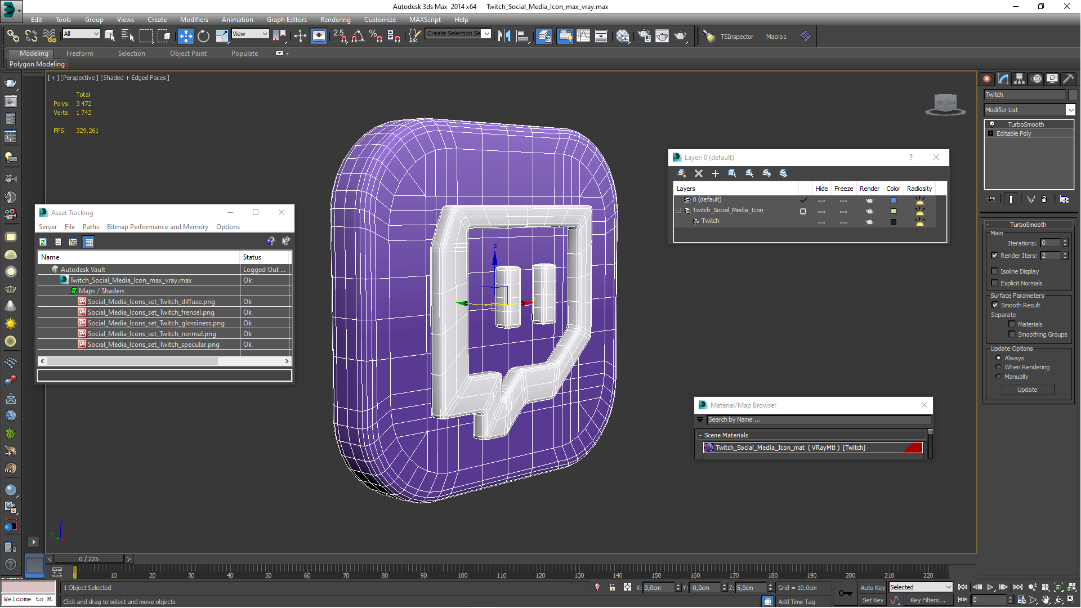The width and height of the screenshot is (1081, 608).
Task: Select the Select and Rotate tool
Action: tap(203, 36)
